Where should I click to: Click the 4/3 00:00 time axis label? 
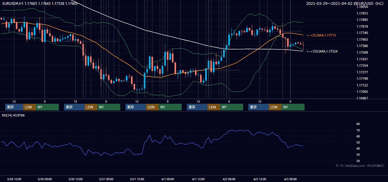pyautogui.click(x=291, y=179)
